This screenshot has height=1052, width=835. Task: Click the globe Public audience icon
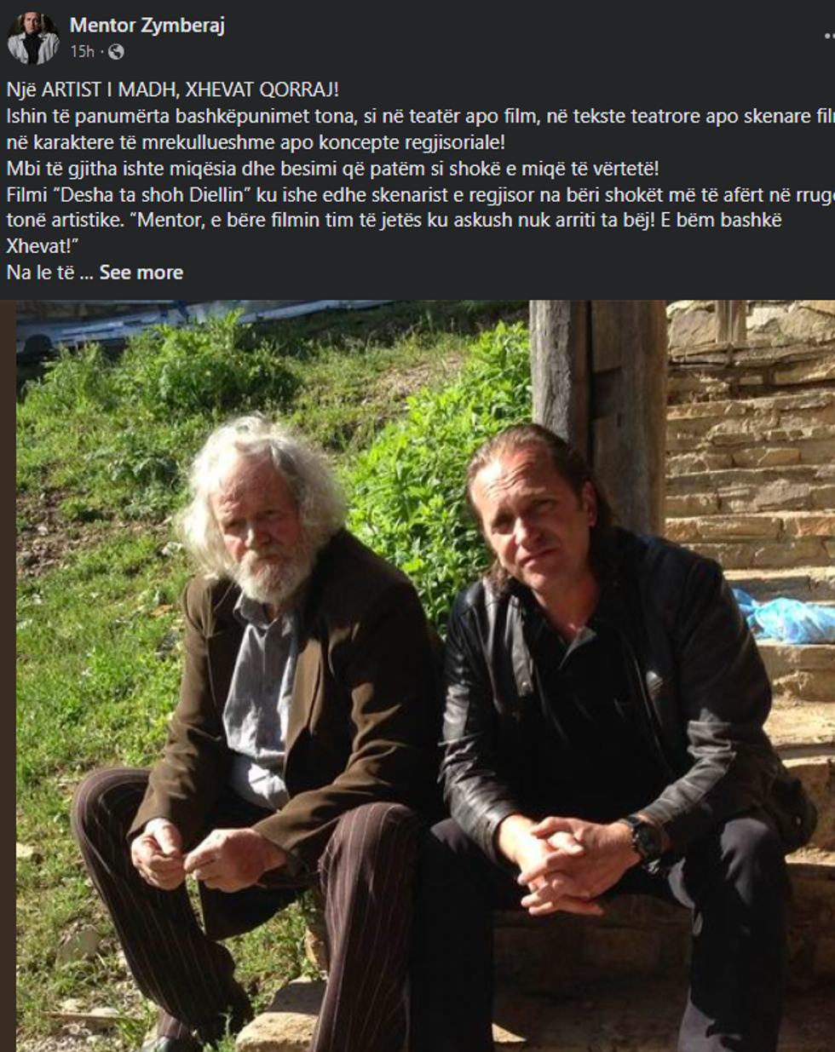[x=116, y=52]
